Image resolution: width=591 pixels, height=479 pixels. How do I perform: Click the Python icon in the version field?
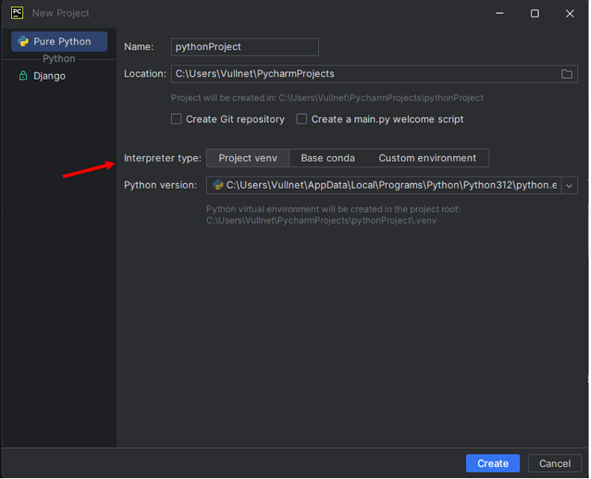pyautogui.click(x=218, y=185)
